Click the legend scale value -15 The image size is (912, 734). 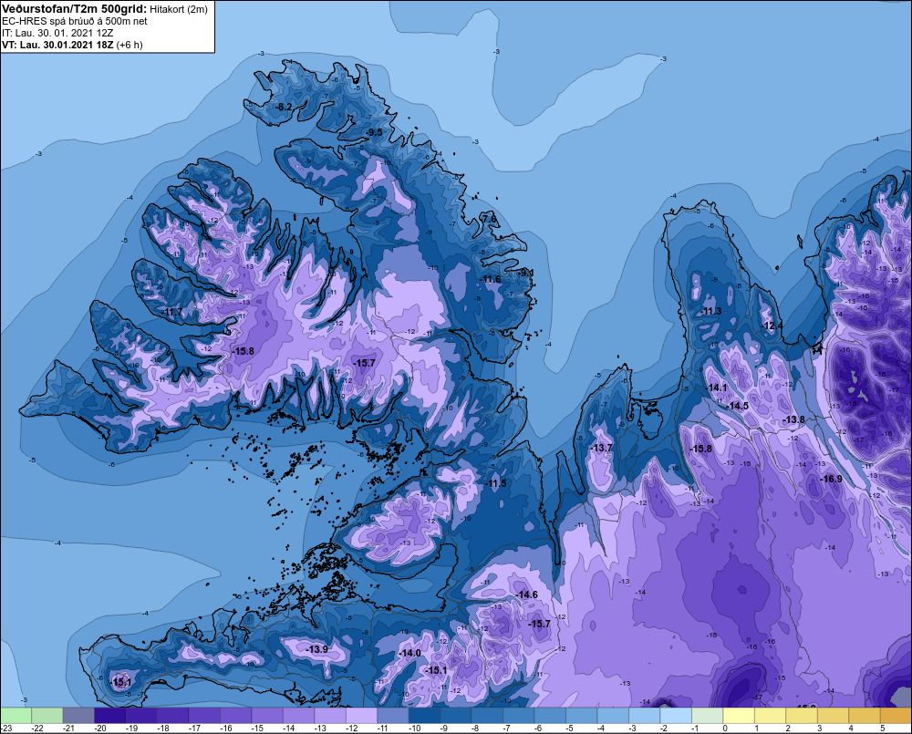click(x=258, y=729)
